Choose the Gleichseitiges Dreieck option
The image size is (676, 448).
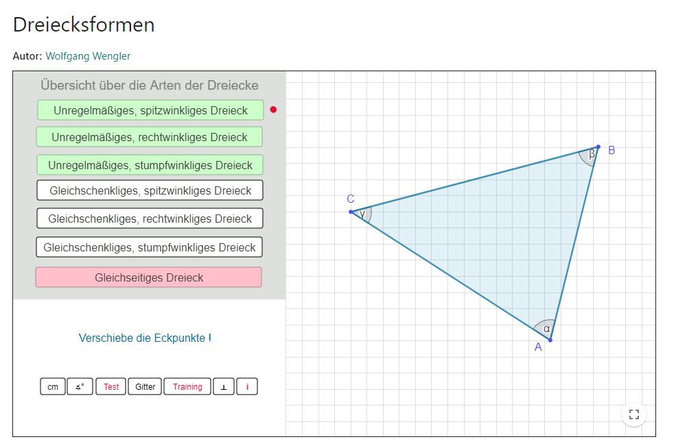pos(148,277)
